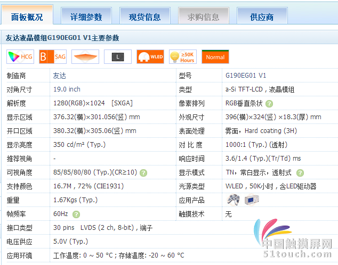Click the 1.67Kgs (Typ.) weight value
Screen dimensions: 338x265
point(76,200)
